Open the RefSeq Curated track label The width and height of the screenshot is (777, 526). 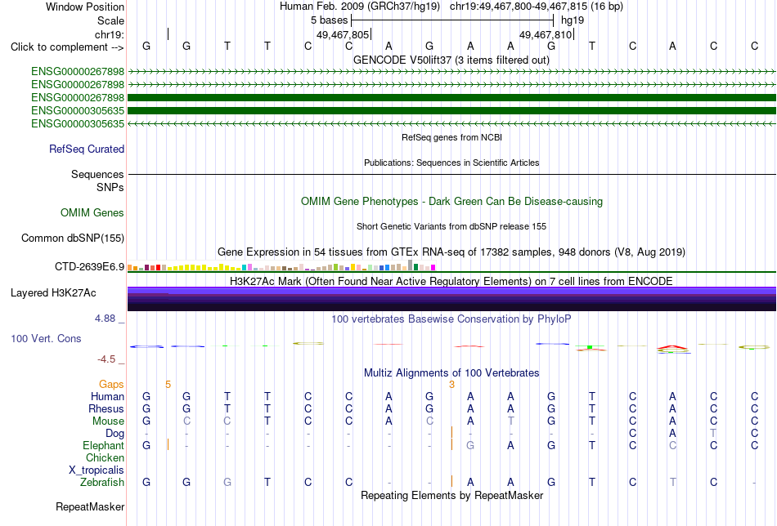coord(87,149)
